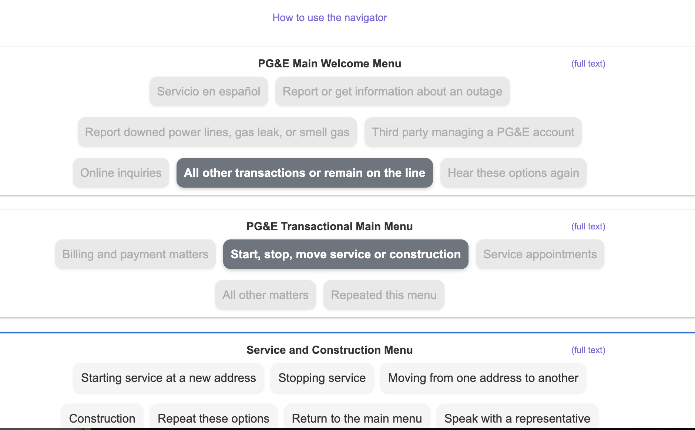Choose the 'Online inquiries' option
The image size is (695, 430).
point(121,173)
